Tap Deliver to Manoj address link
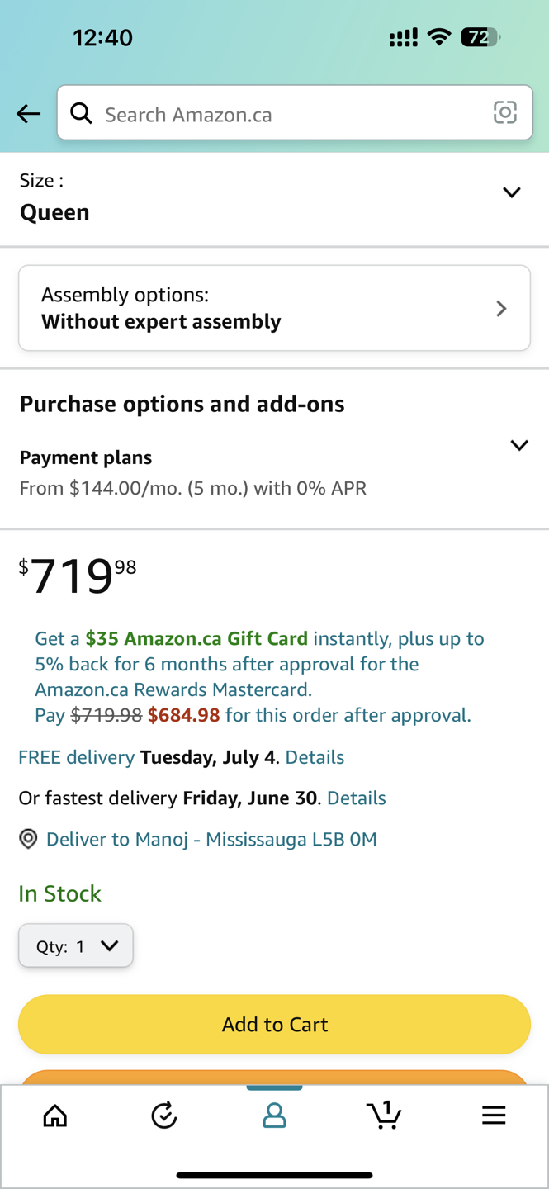The image size is (549, 1189). [x=211, y=839]
